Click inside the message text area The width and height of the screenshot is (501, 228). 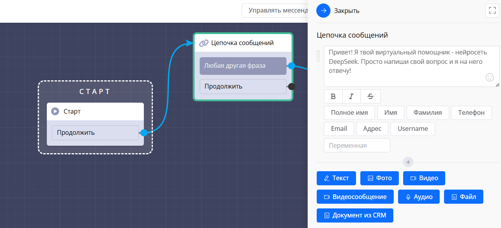(x=405, y=66)
